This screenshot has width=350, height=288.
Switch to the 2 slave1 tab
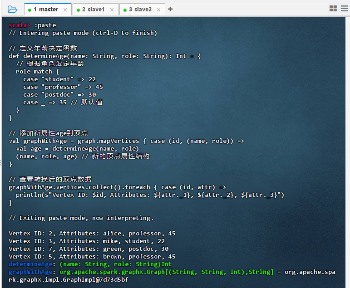click(95, 10)
